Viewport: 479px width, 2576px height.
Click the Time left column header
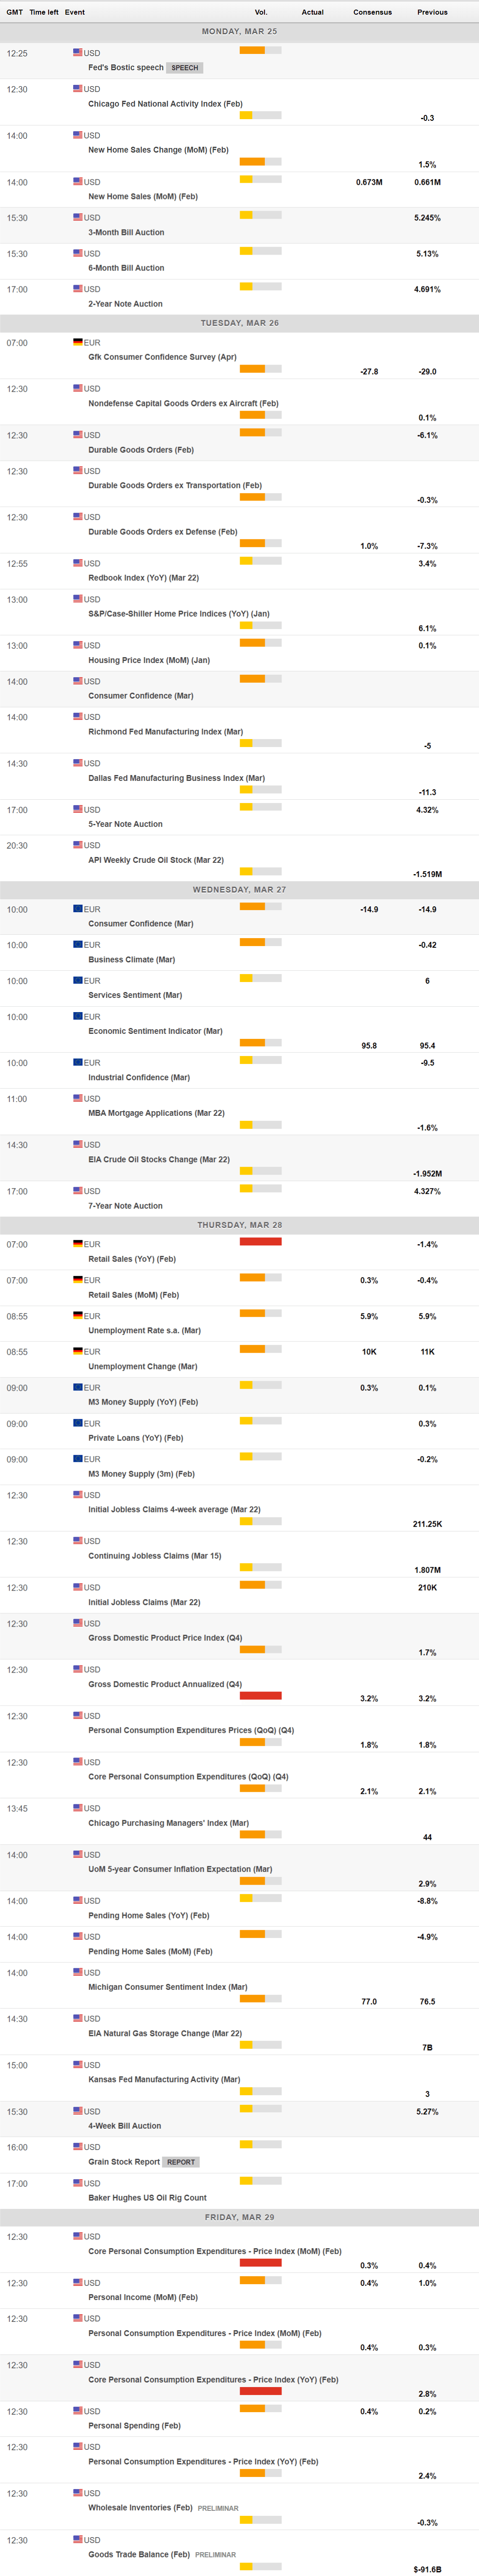(44, 12)
